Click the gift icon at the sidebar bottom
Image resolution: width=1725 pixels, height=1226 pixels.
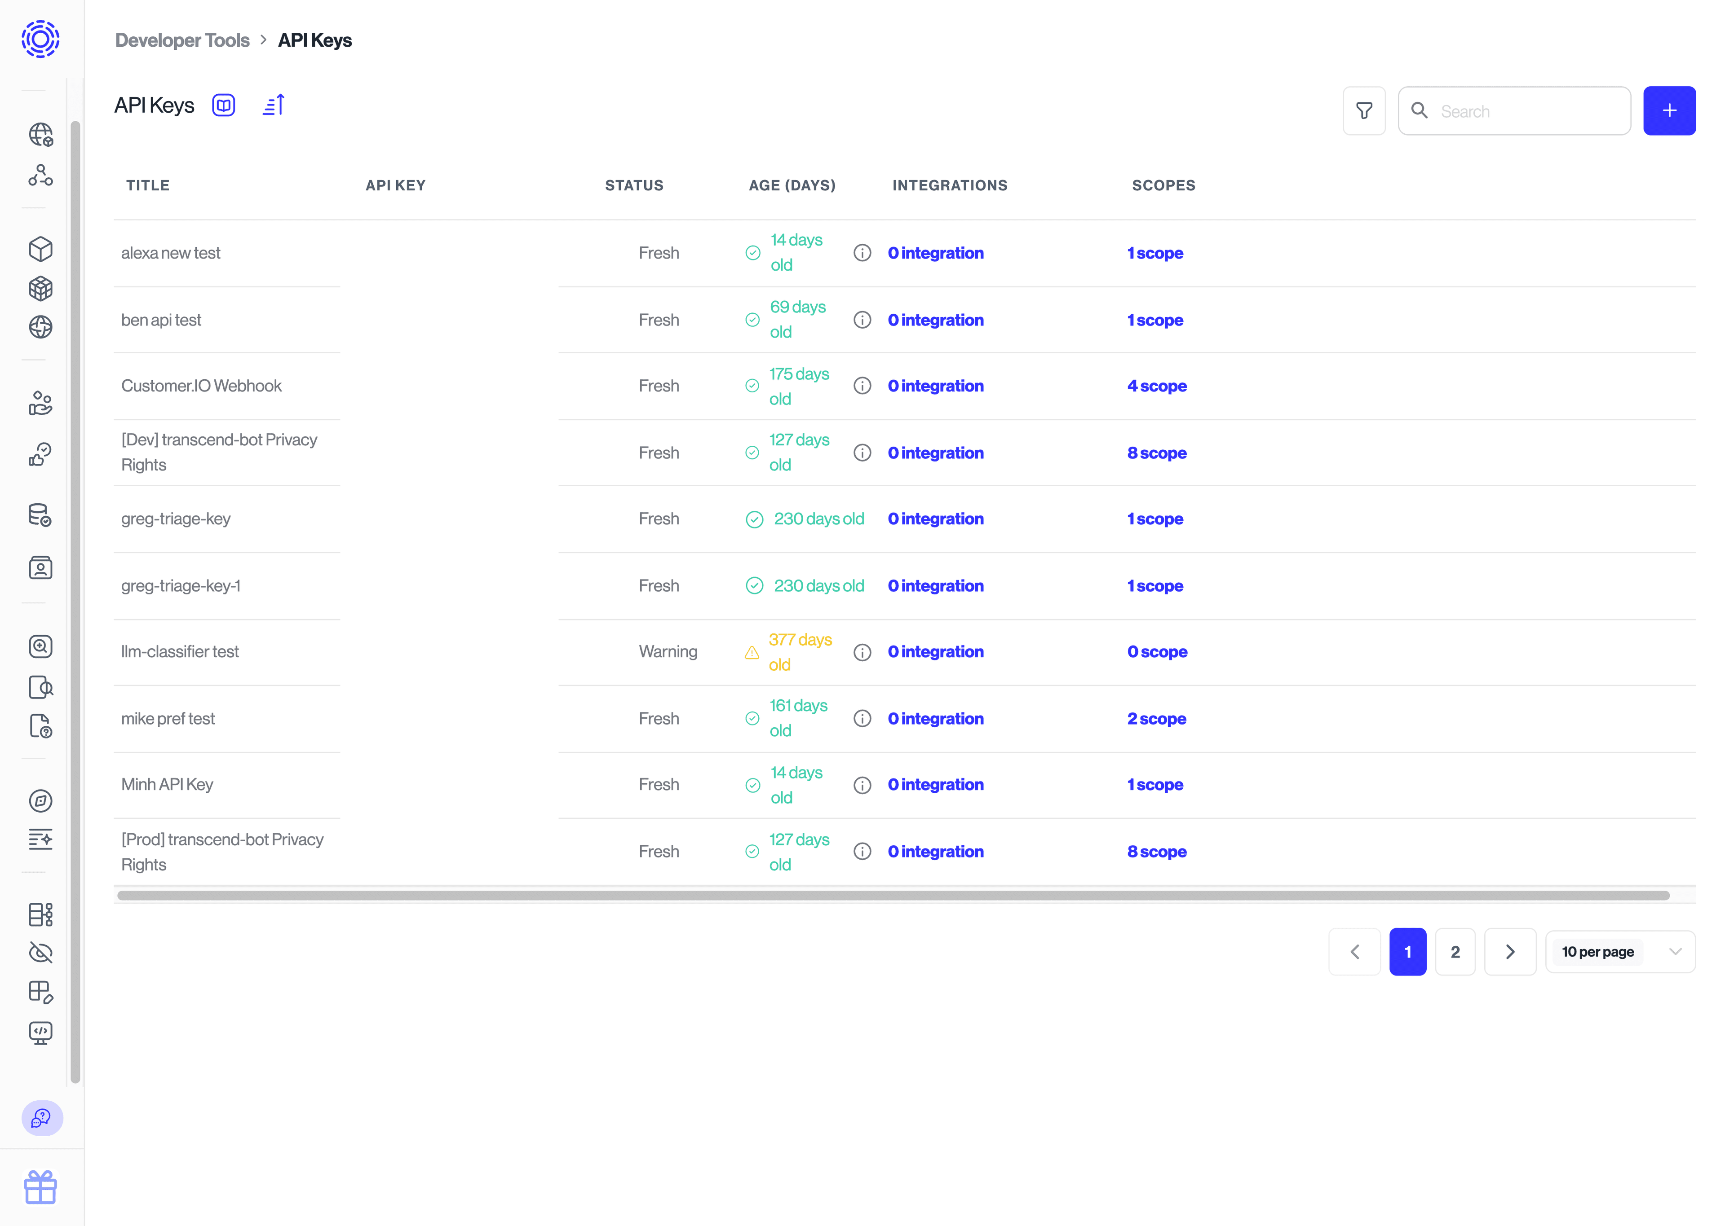pyautogui.click(x=41, y=1187)
